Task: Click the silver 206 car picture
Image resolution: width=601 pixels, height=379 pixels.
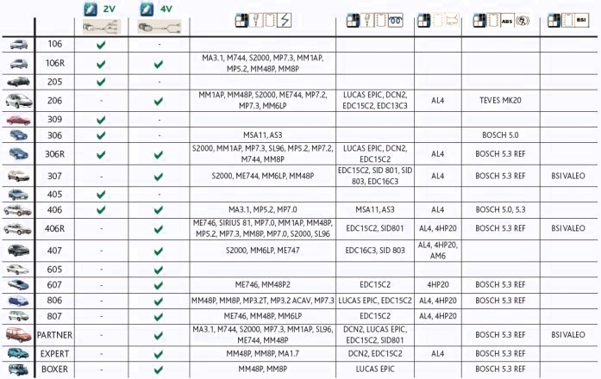Action: tap(19, 101)
